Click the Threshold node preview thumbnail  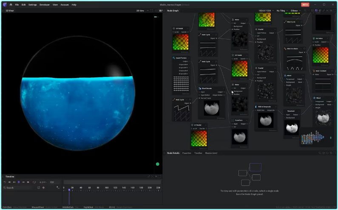(292, 127)
